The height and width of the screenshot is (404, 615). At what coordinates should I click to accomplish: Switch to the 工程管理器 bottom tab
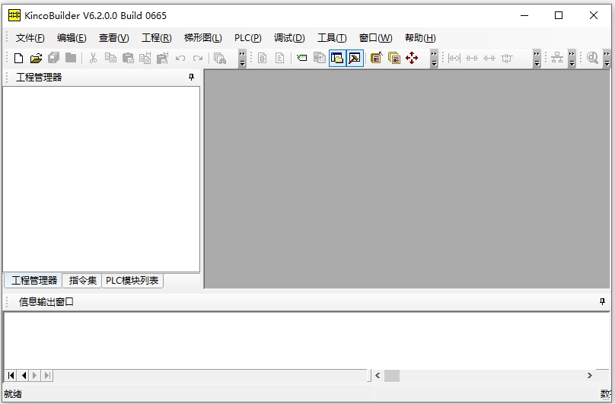click(x=34, y=281)
